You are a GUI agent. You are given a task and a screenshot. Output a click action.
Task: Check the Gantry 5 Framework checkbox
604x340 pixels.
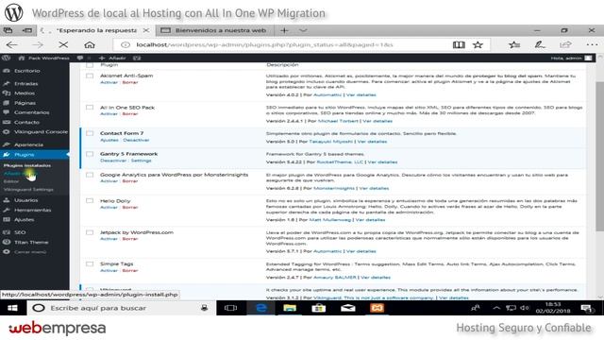(90, 154)
